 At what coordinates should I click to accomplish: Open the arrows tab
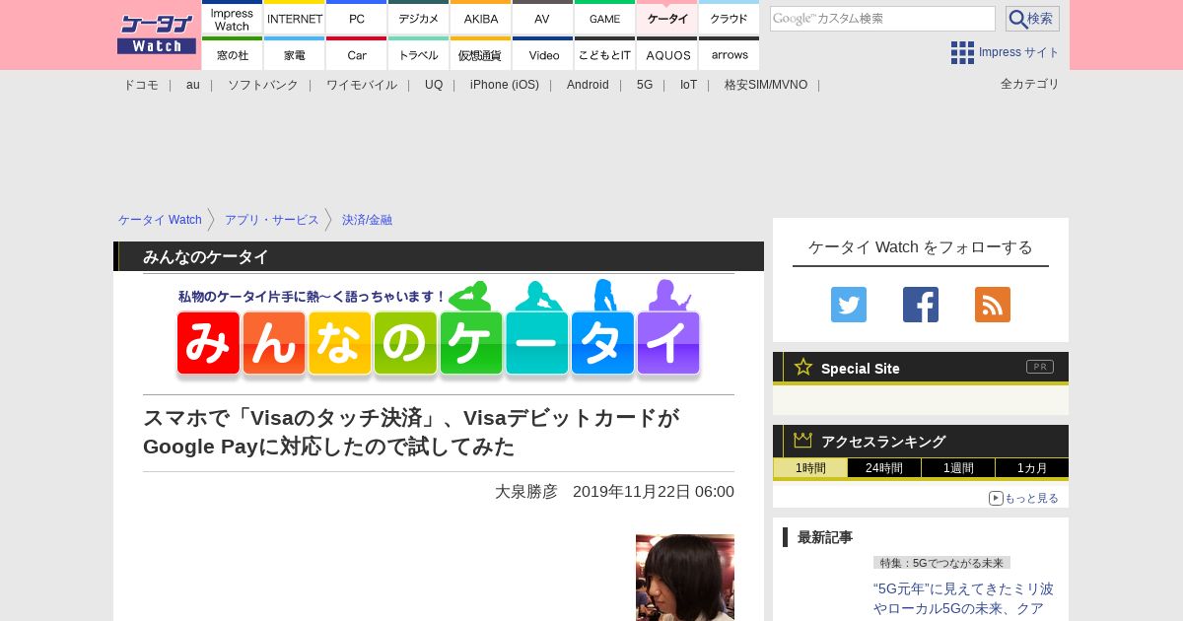tap(730, 54)
